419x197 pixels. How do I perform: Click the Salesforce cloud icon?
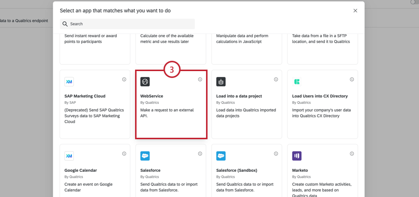click(145, 156)
